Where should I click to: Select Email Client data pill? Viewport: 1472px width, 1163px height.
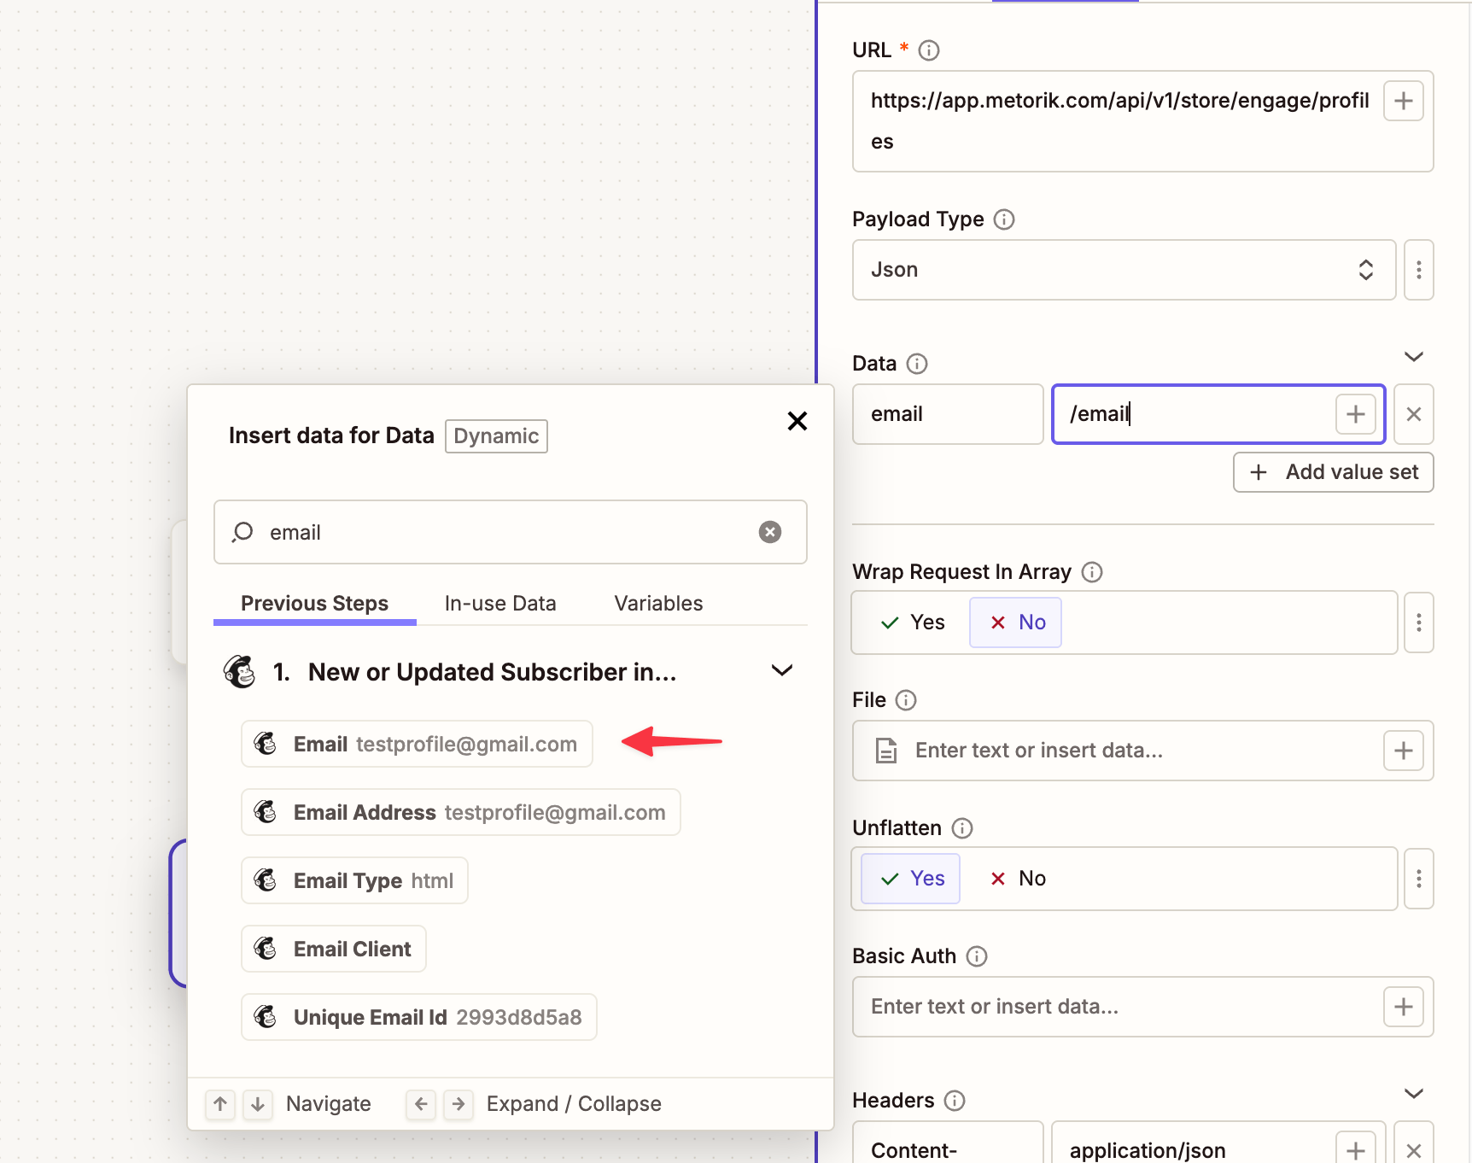(334, 949)
